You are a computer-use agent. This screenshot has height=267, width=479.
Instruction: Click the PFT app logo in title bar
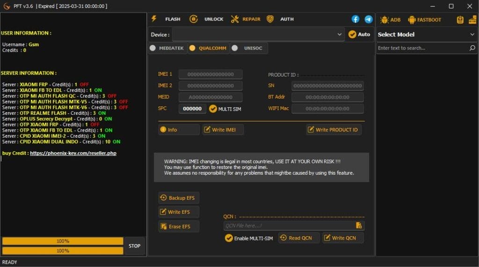click(7, 6)
